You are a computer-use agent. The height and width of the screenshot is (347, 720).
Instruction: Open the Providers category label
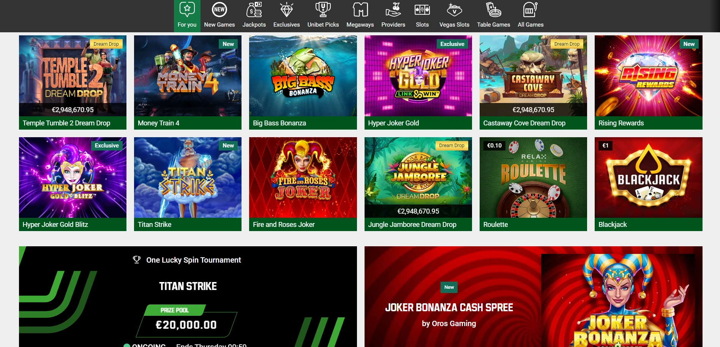click(393, 25)
